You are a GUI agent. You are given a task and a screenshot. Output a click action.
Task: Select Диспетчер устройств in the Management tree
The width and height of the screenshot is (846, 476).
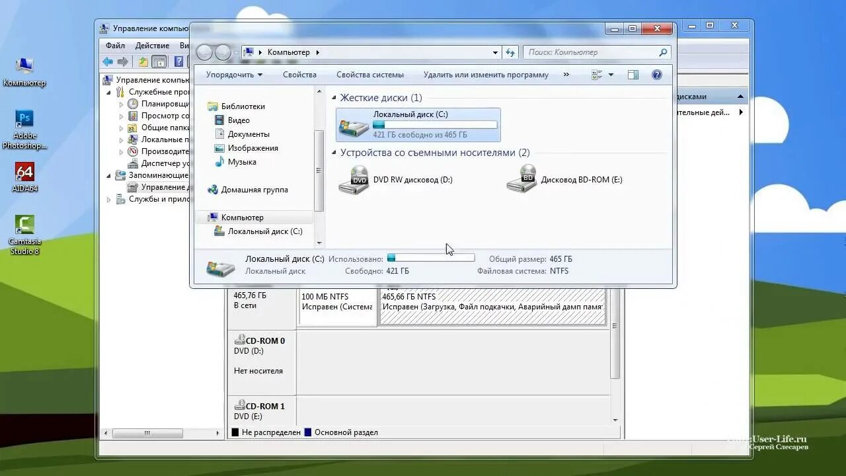click(158, 163)
